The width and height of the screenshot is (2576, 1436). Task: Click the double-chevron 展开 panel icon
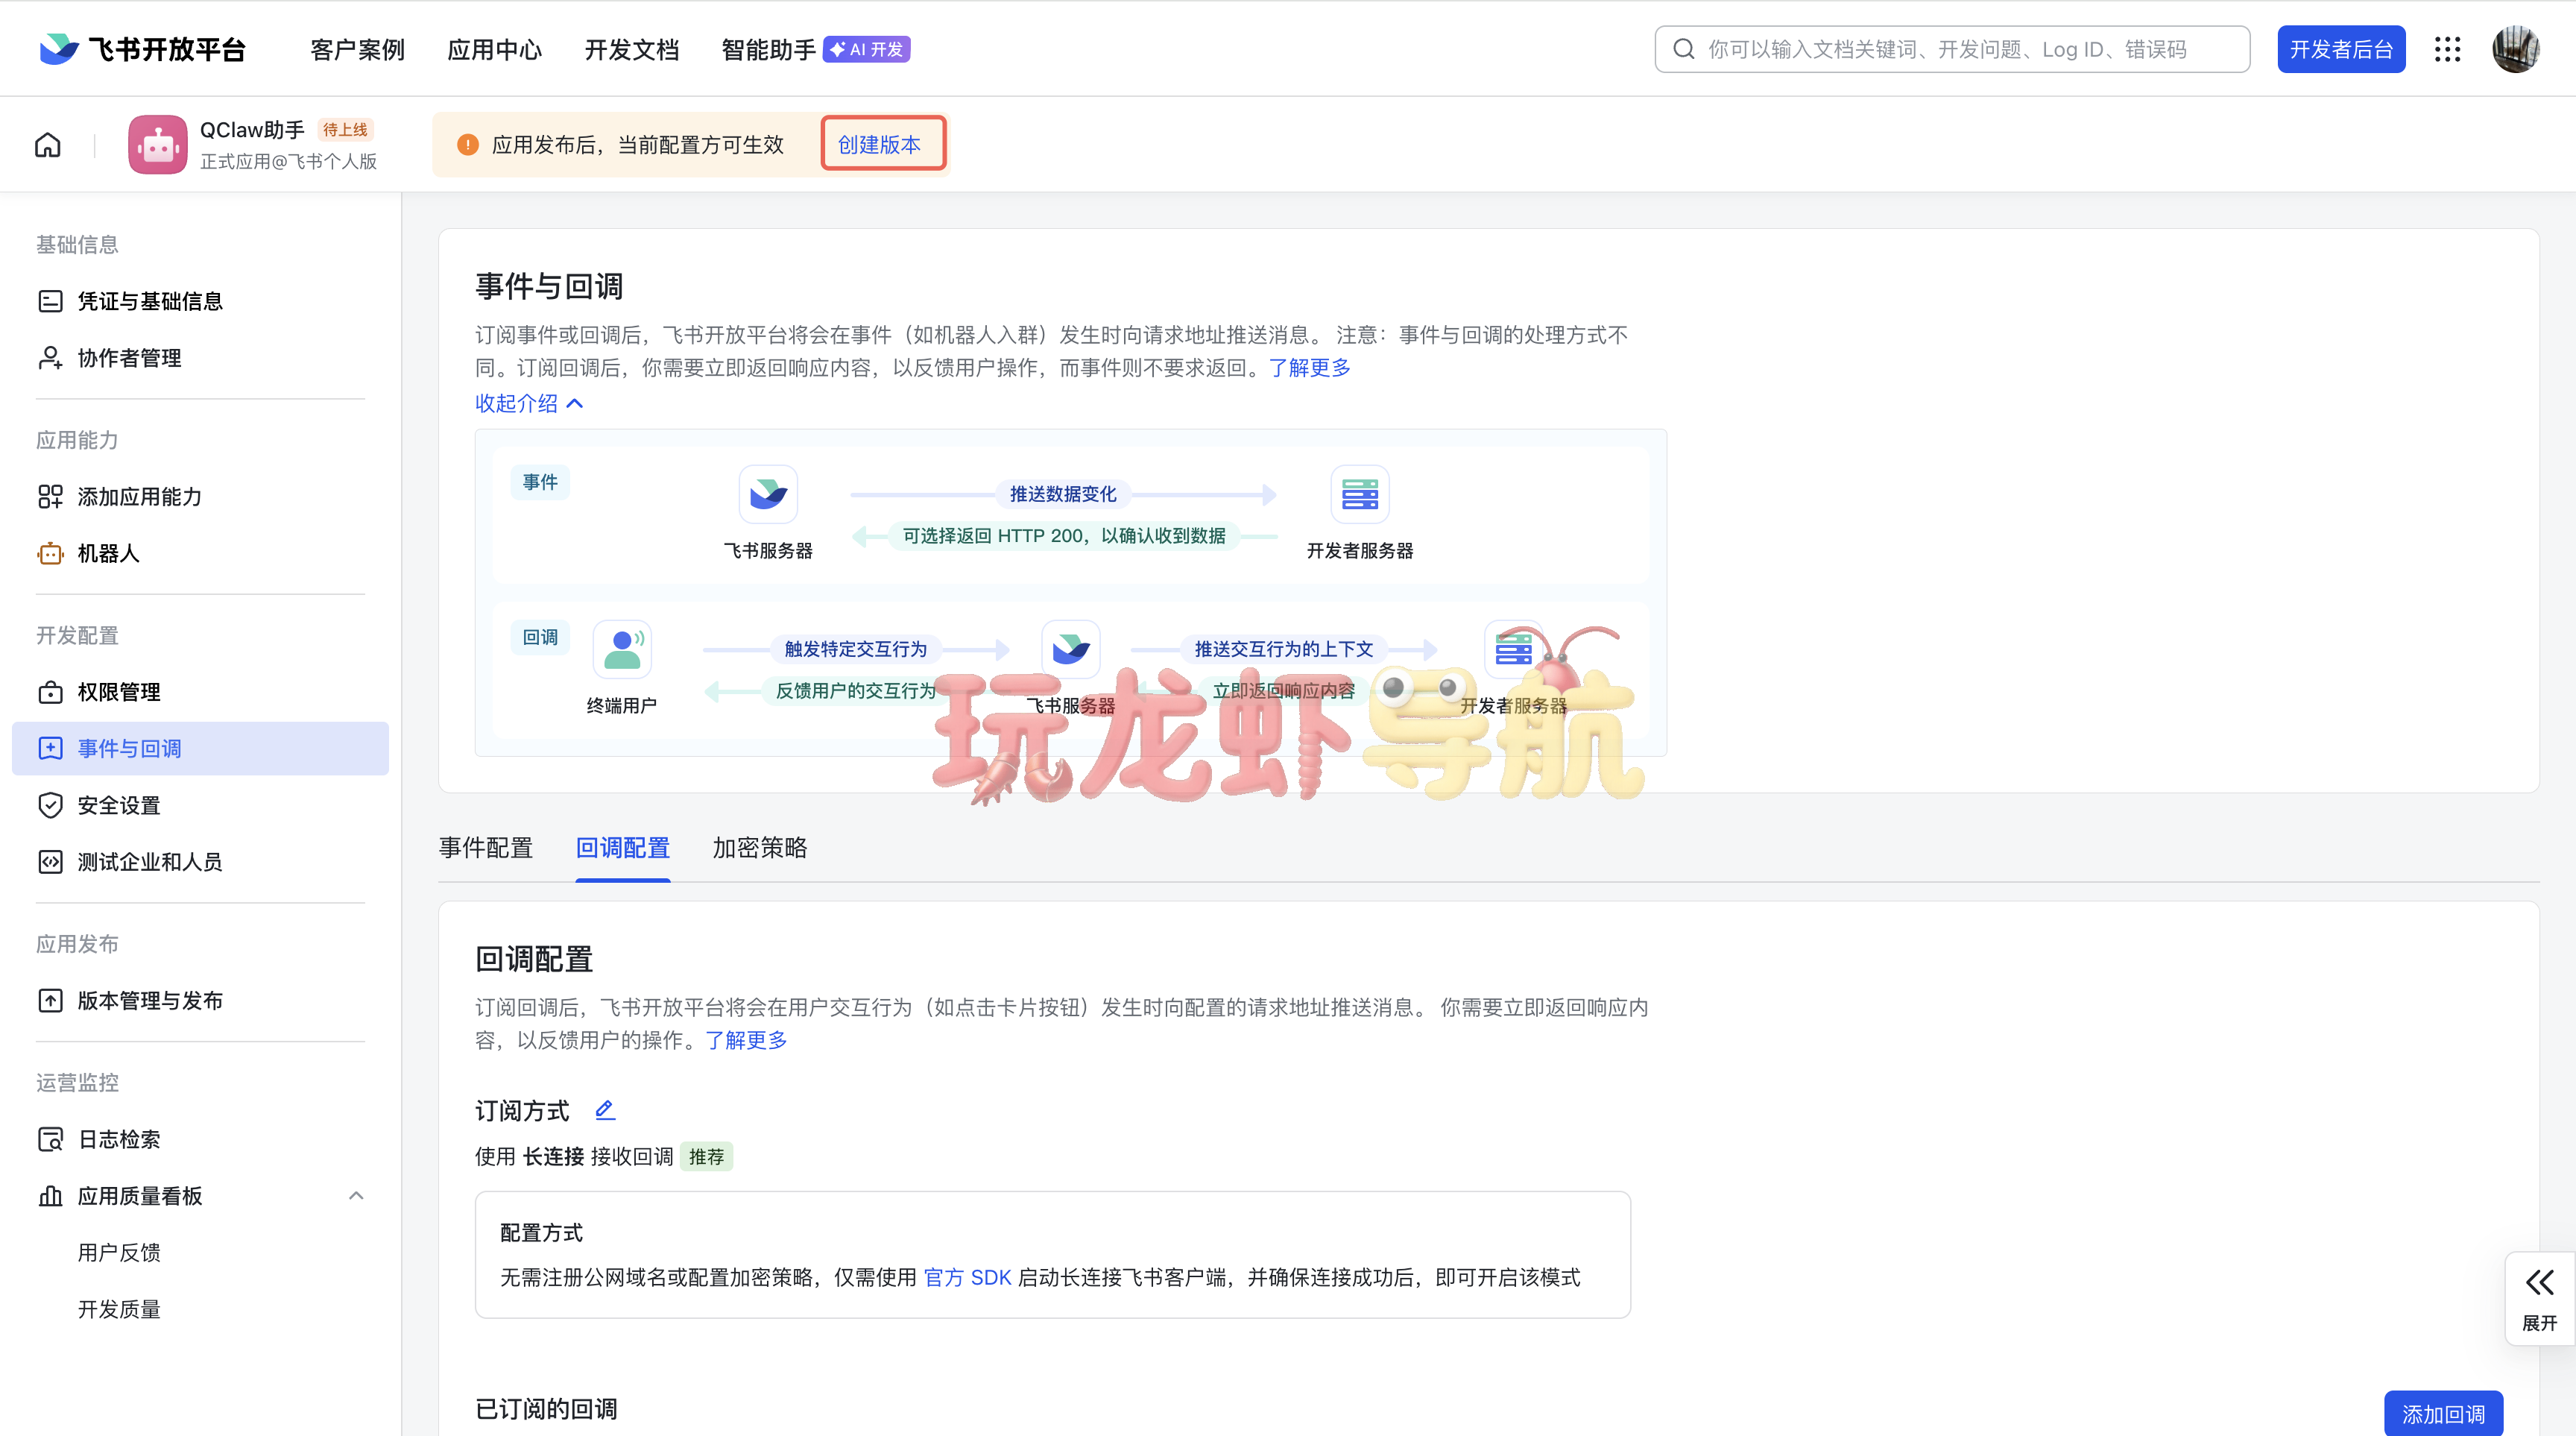(x=2539, y=1283)
